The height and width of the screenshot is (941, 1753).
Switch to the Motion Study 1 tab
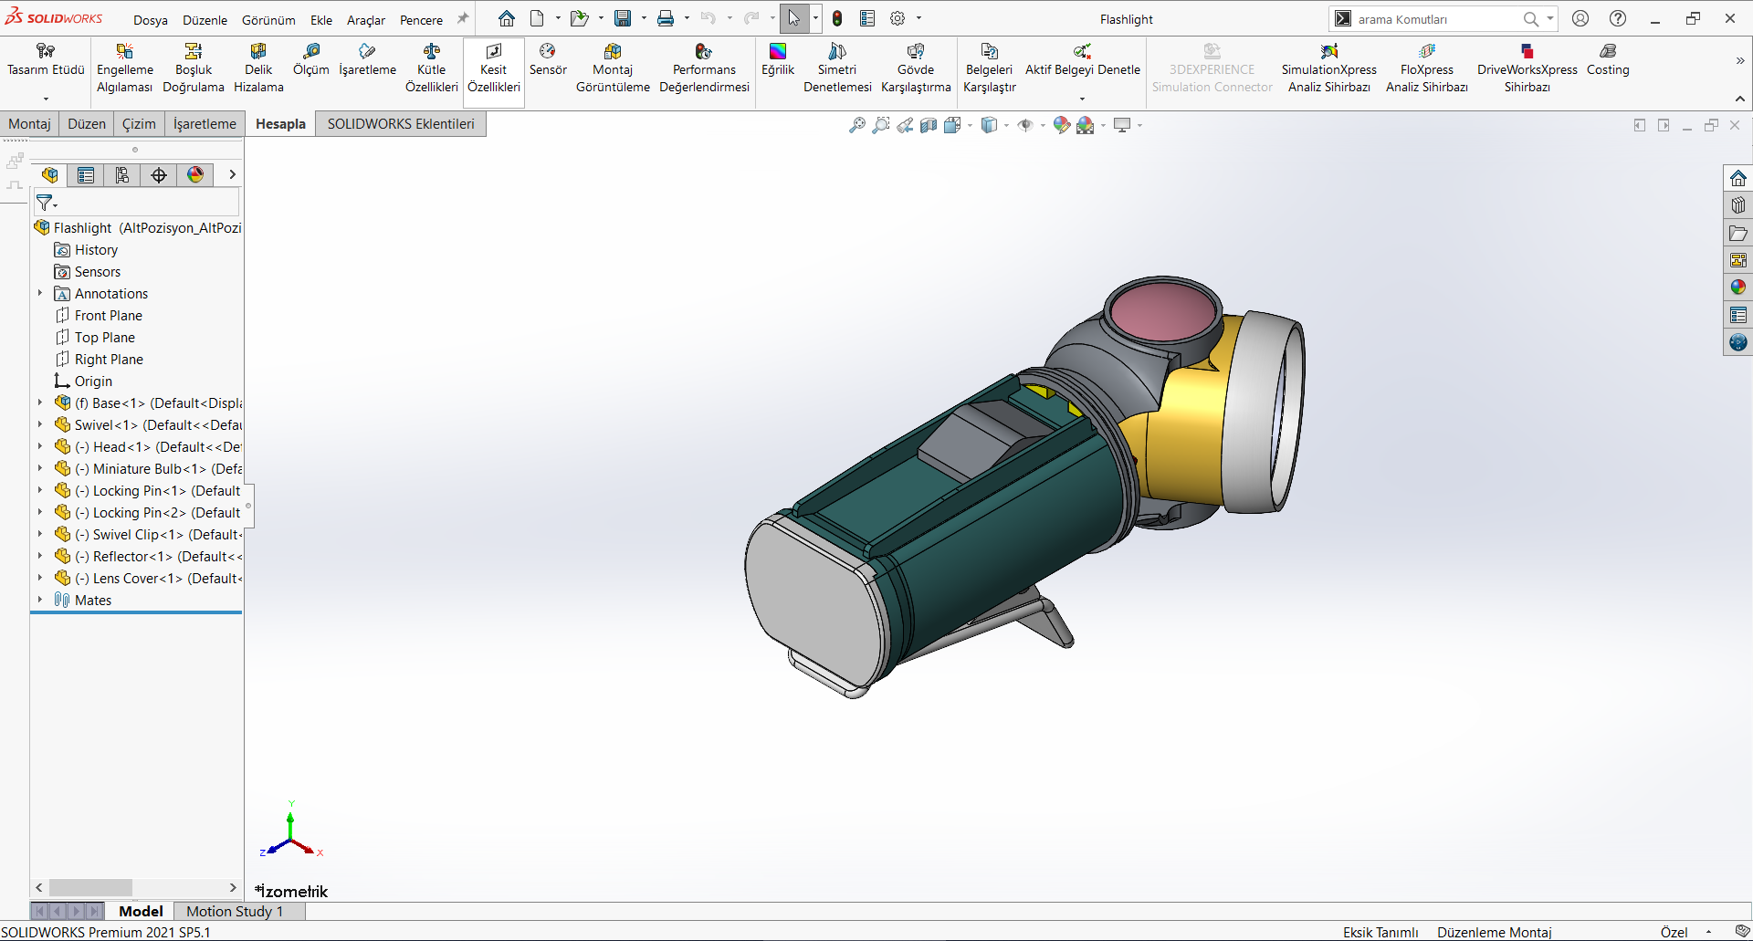[x=233, y=911]
